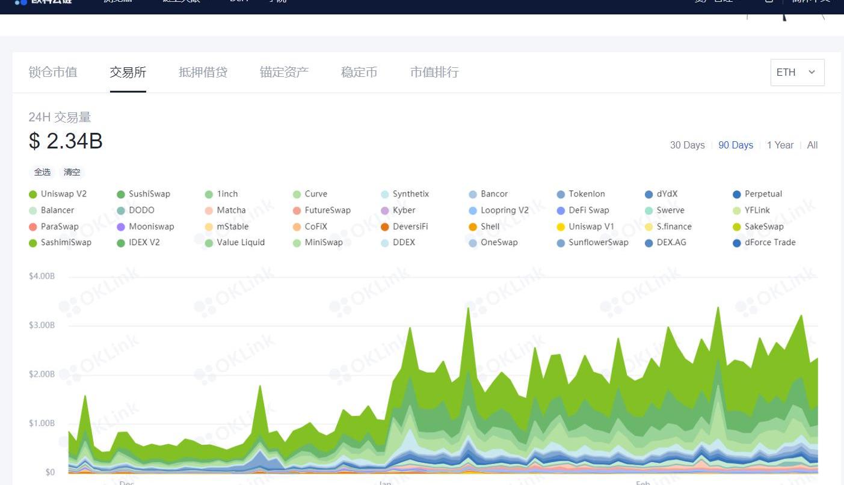The height and width of the screenshot is (485, 844).
Task: Expand the ETH selector chevron arrow
Action: (x=812, y=72)
